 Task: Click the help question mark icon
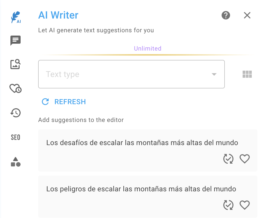pyautogui.click(x=226, y=15)
